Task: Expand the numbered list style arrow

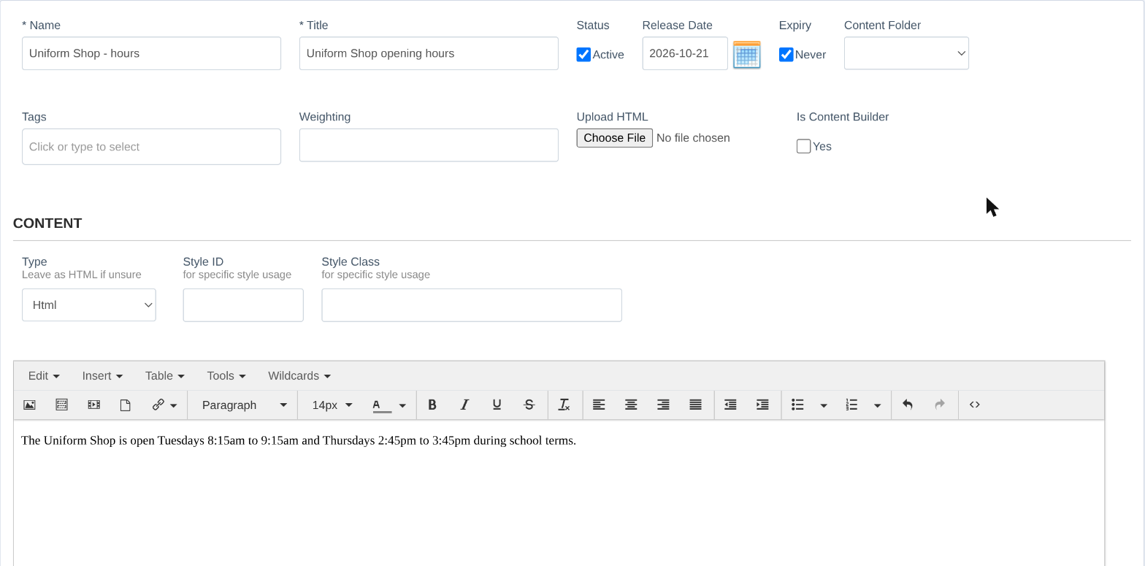Action: click(878, 405)
